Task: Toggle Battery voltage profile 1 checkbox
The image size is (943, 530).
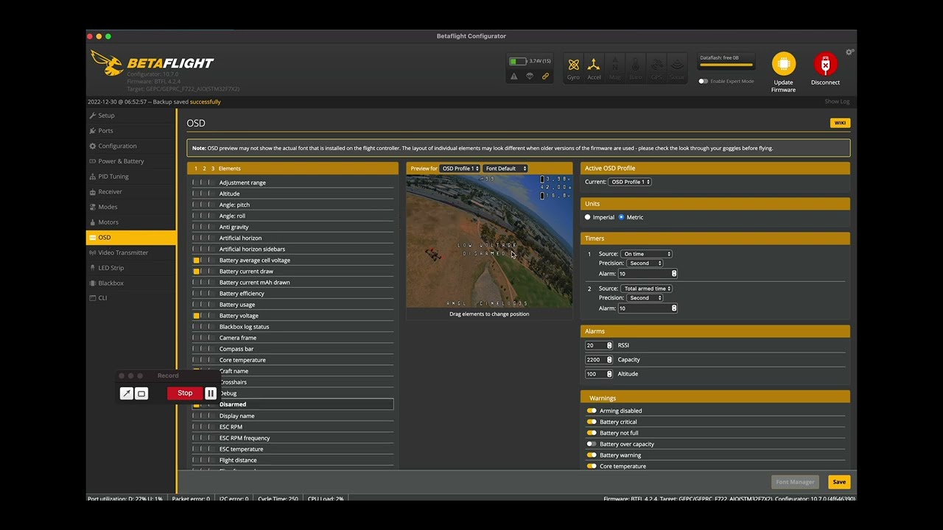Action: point(196,316)
